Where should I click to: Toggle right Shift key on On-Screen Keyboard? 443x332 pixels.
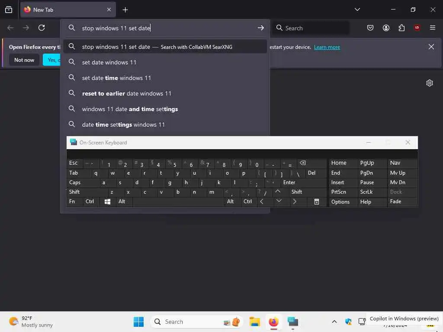coord(308,192)
